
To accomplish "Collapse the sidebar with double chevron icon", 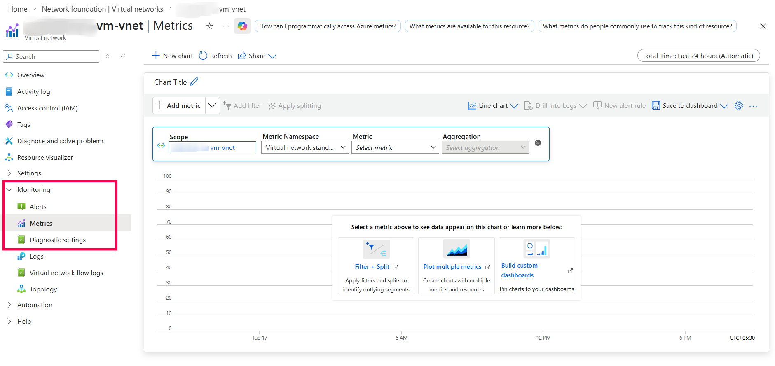I will 123,56.
